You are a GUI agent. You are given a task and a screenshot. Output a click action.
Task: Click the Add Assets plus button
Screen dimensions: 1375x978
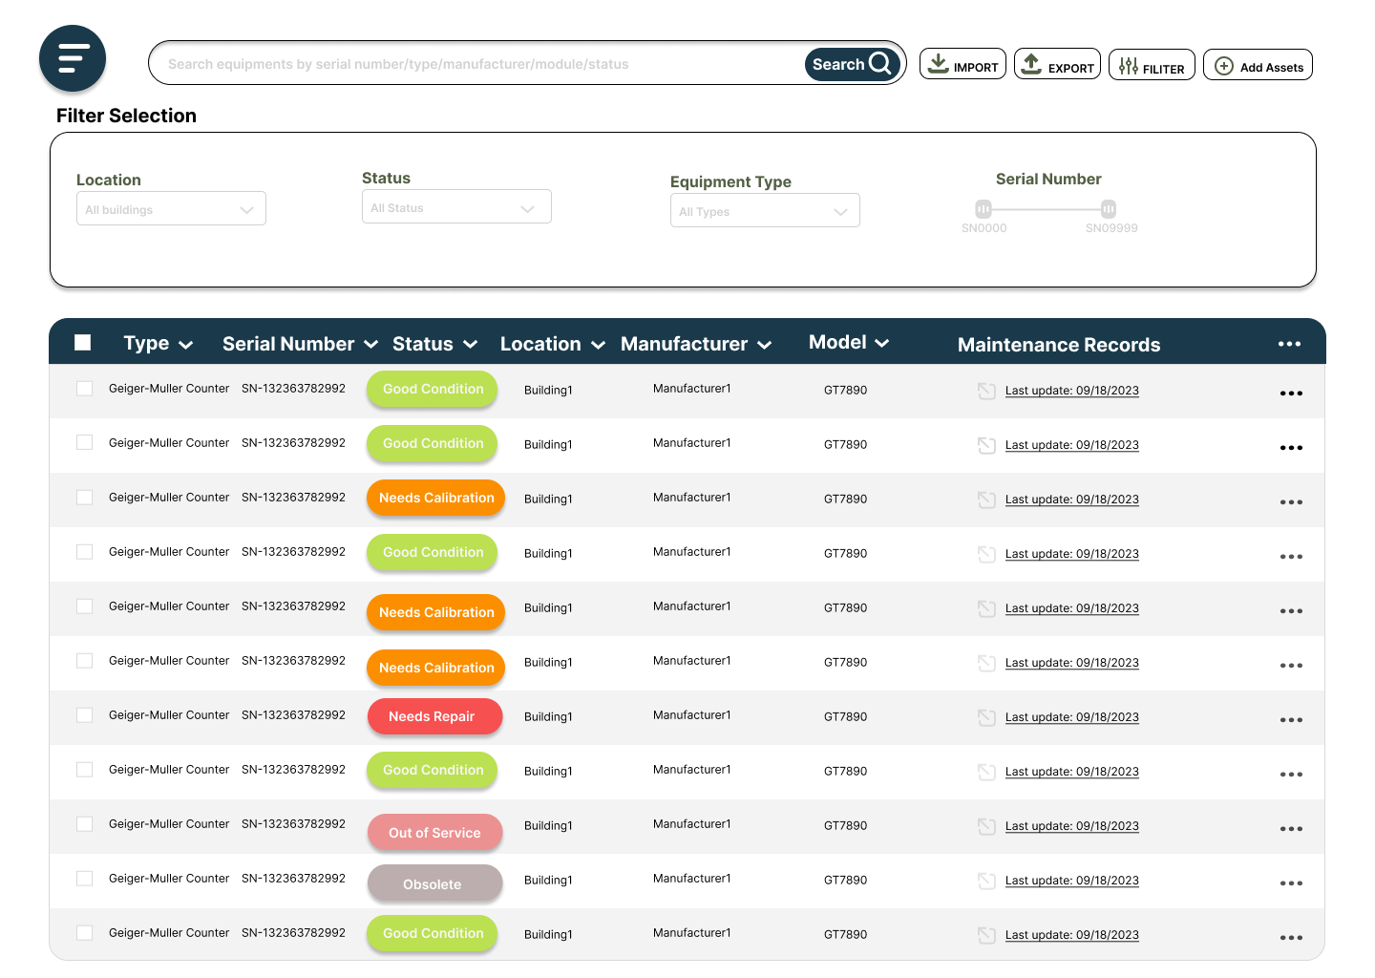pos(1258,65)
